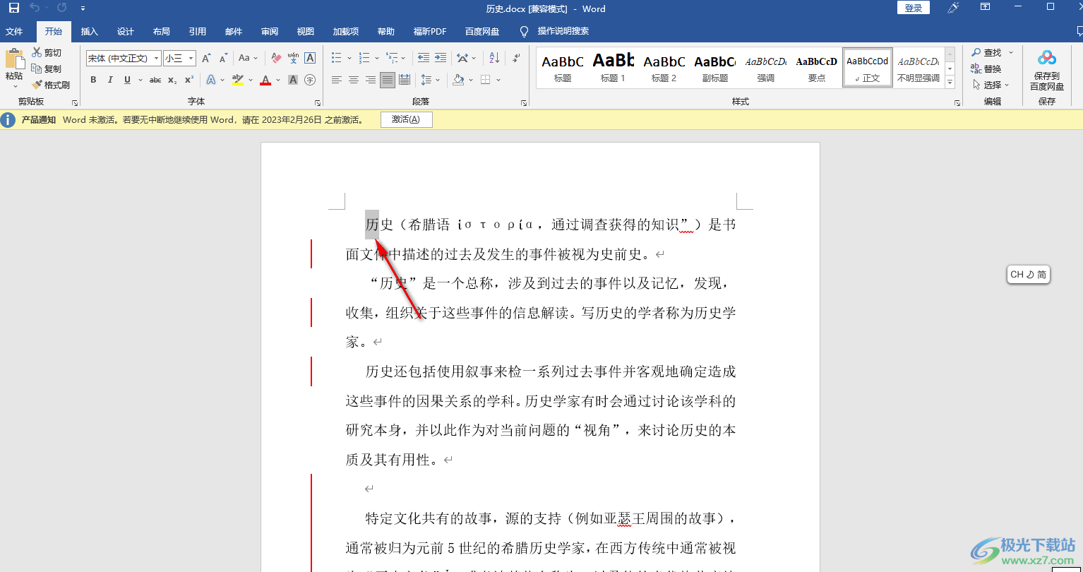
Task: Align text right
Action: 371,80
